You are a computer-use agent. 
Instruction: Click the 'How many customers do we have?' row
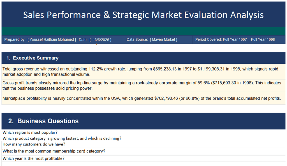click(143, 144)
